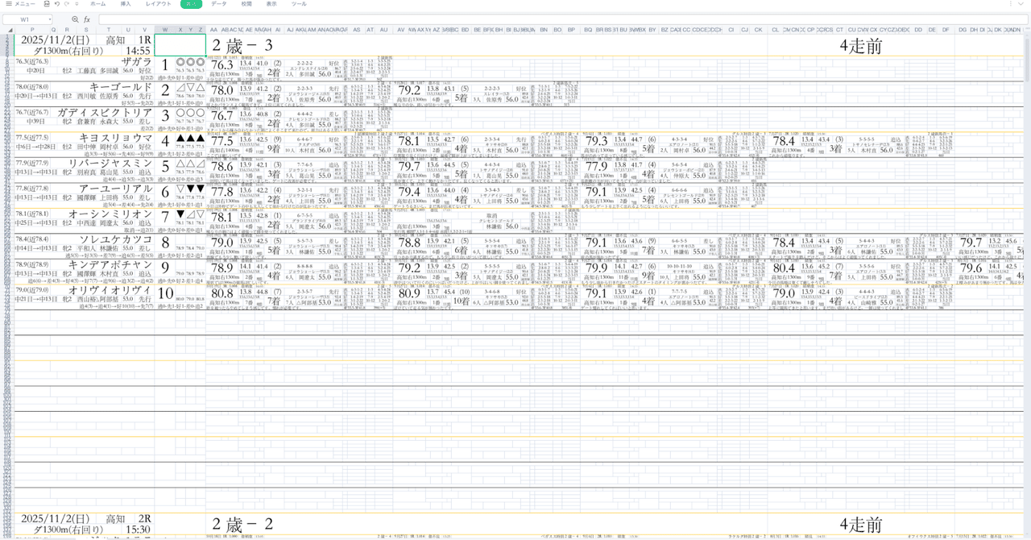The image size is (1031, 540).
Task: Select horse name オリヴィオリヴィ
Action: click(110, 290)
